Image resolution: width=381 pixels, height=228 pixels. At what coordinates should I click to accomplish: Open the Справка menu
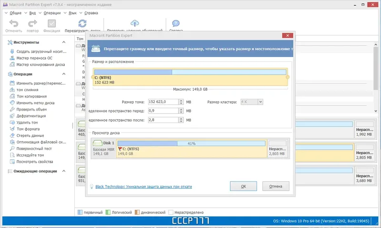click(91, 13)
